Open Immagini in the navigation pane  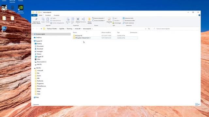(40, 51)
